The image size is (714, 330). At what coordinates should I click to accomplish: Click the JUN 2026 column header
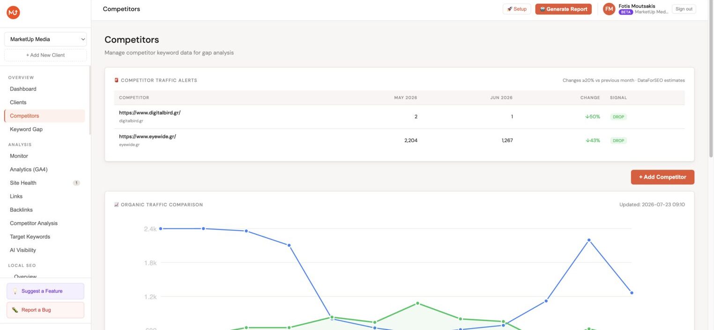[x=501, y=98]
